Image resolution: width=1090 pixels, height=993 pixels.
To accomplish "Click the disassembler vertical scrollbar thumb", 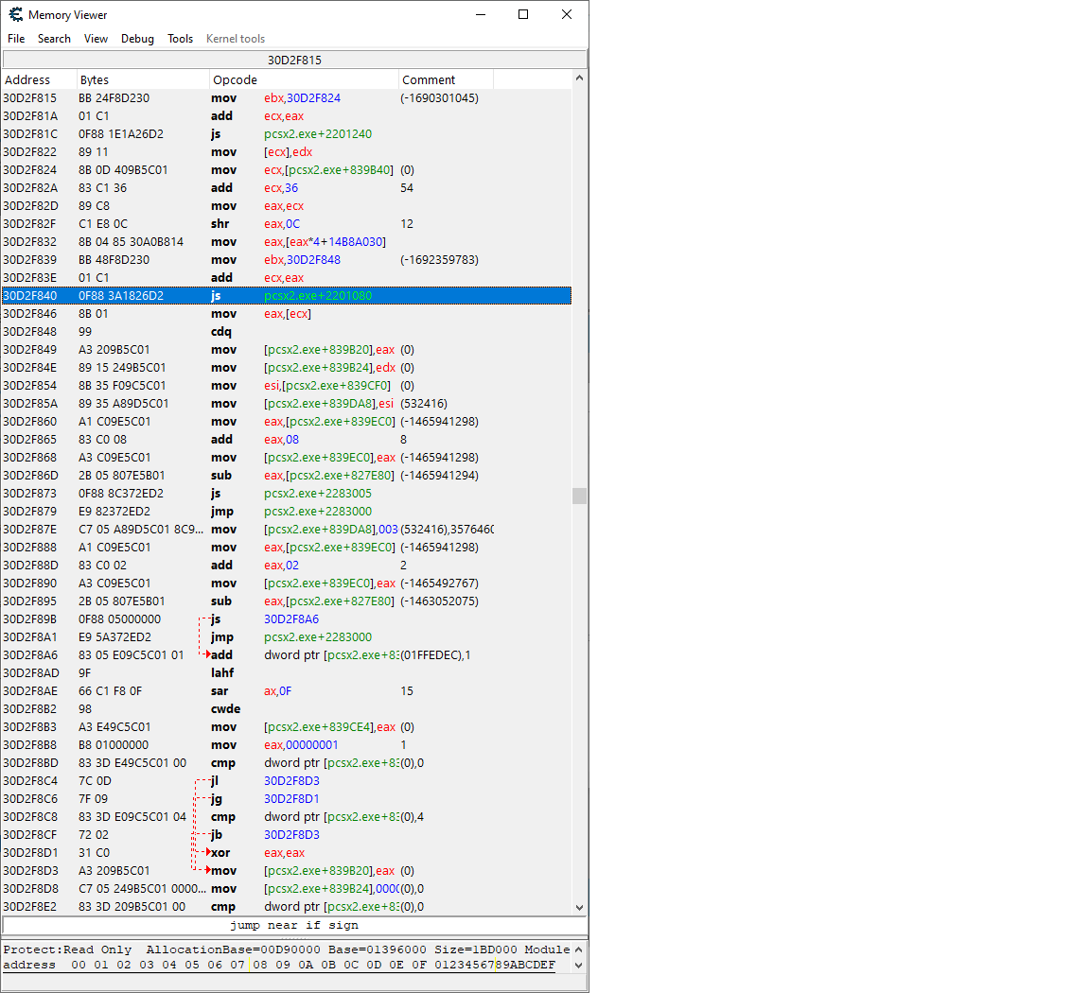I will click(579, 496).
